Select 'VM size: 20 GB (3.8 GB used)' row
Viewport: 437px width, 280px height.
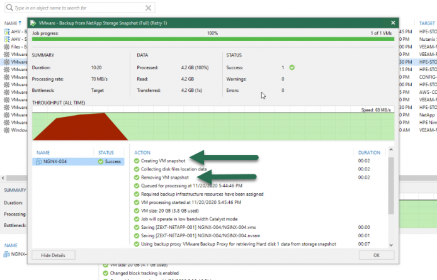click(x=170, y=211)
